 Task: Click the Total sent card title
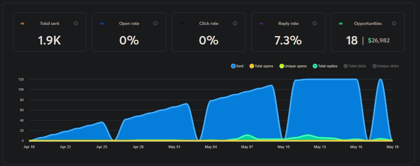click(49, 23)
